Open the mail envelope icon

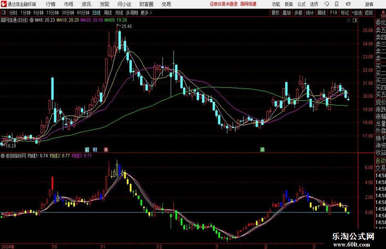click(348, 4)
